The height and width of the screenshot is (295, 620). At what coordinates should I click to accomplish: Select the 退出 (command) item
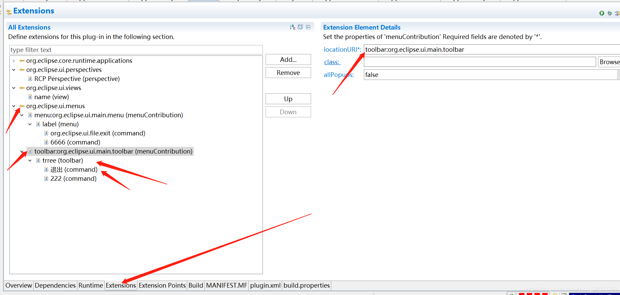[74, 170]
